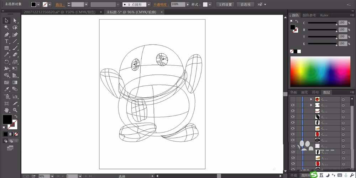This screenshot has width=356, height=178.
Task: Click the white swatch below the sliders
Action: (x=299, y=52)
